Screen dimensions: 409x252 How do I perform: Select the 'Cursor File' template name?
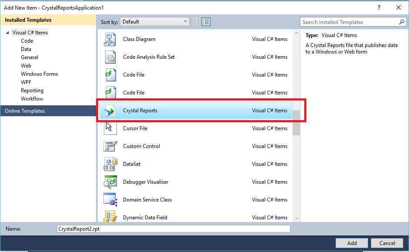pyautogui.click(x=135, y=128)
